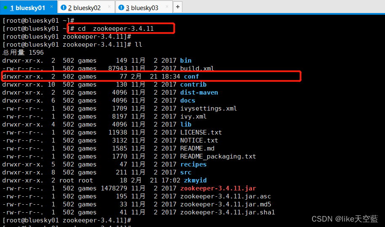Click the '18:34' timestamp on conf row
Viewport: 385px width, 227px height.
pos(171,77)
